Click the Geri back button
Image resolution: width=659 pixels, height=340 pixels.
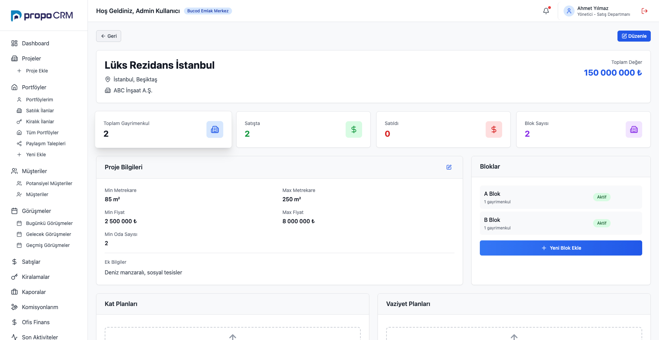click(108, 36)
